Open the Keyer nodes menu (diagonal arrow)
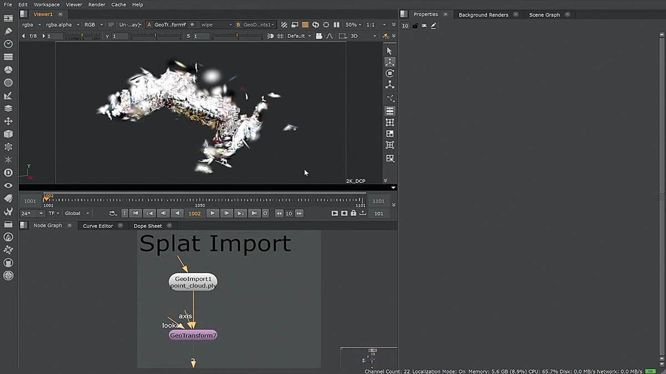The height and width of the screenshot is (374, 666). coord(8,95)
